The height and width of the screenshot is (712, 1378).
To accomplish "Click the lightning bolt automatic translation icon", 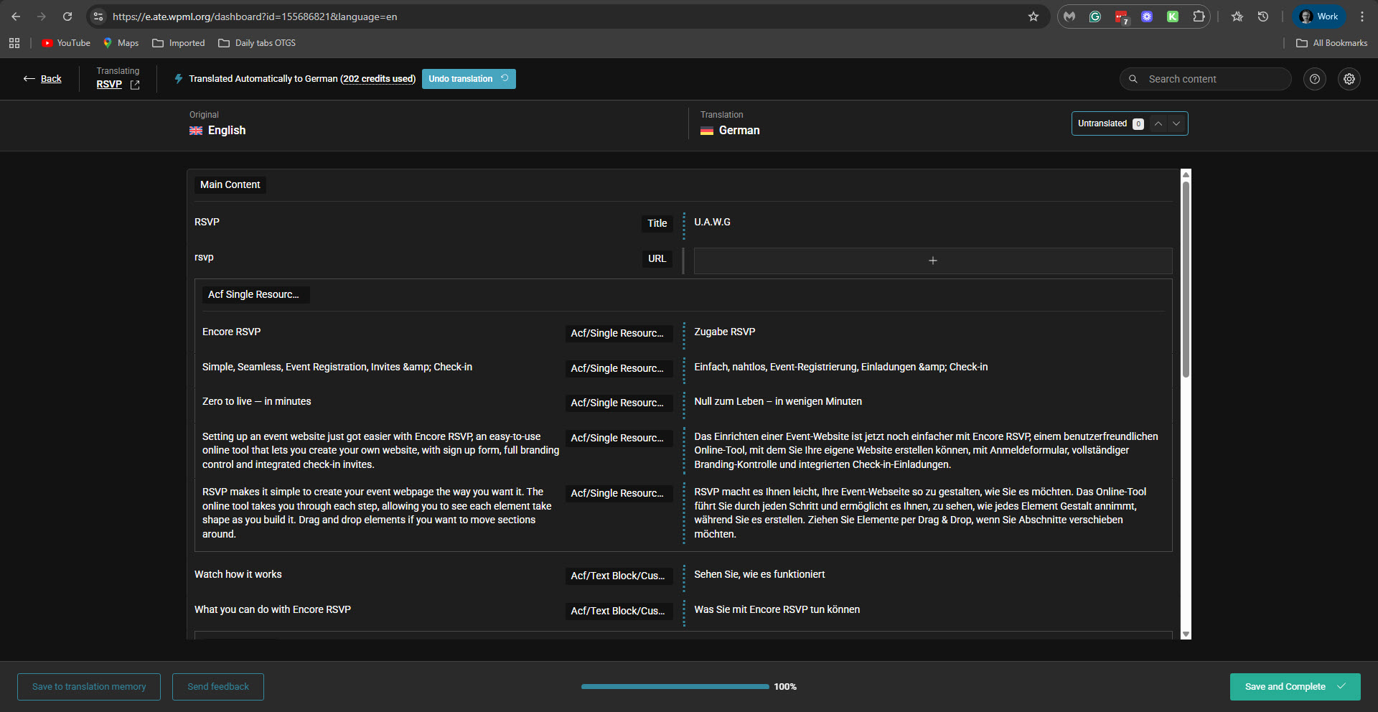I will tap(179, 78).
